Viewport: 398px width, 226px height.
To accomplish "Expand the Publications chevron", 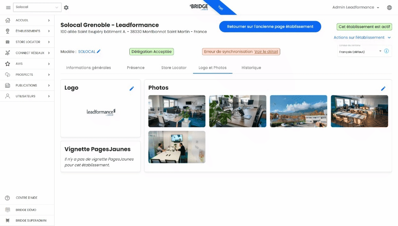I will pyautogui.click(x=49, y=85).
